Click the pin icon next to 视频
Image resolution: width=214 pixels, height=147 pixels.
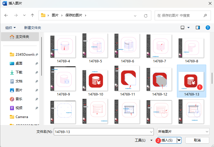(x=37, y=108)
